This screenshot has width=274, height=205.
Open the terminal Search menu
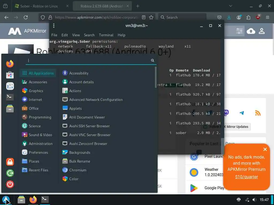(x=89, y=35)
